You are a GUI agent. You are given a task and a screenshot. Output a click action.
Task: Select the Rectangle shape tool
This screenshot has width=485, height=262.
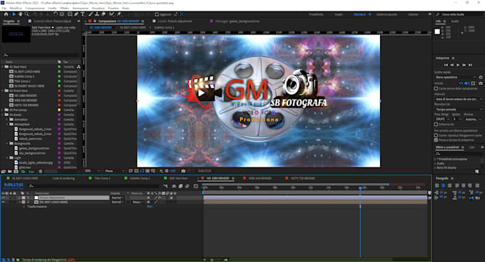[x=70, y=14]
